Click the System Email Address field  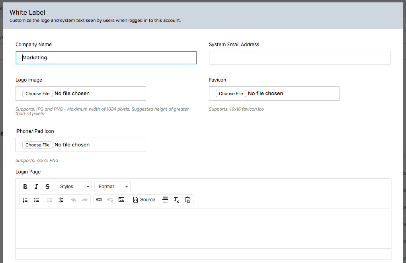[299, 58]
